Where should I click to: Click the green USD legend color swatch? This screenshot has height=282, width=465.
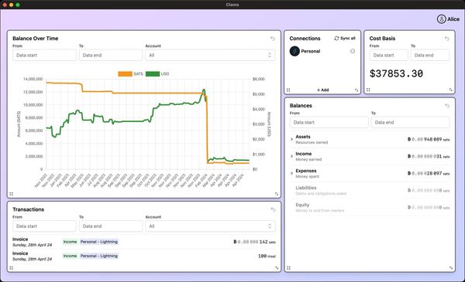click(x=153, y=74)
